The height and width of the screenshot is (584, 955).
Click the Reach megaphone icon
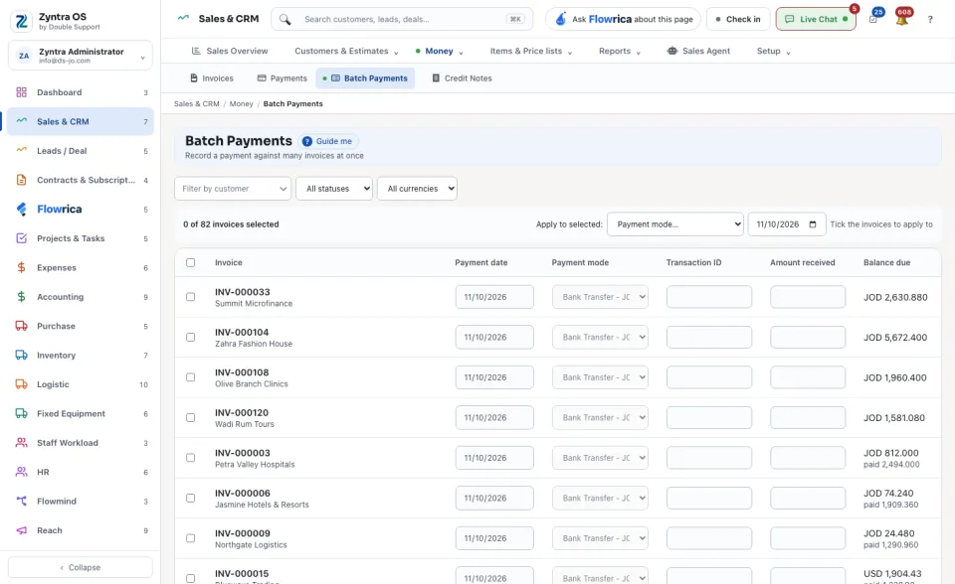click(21, 530)
